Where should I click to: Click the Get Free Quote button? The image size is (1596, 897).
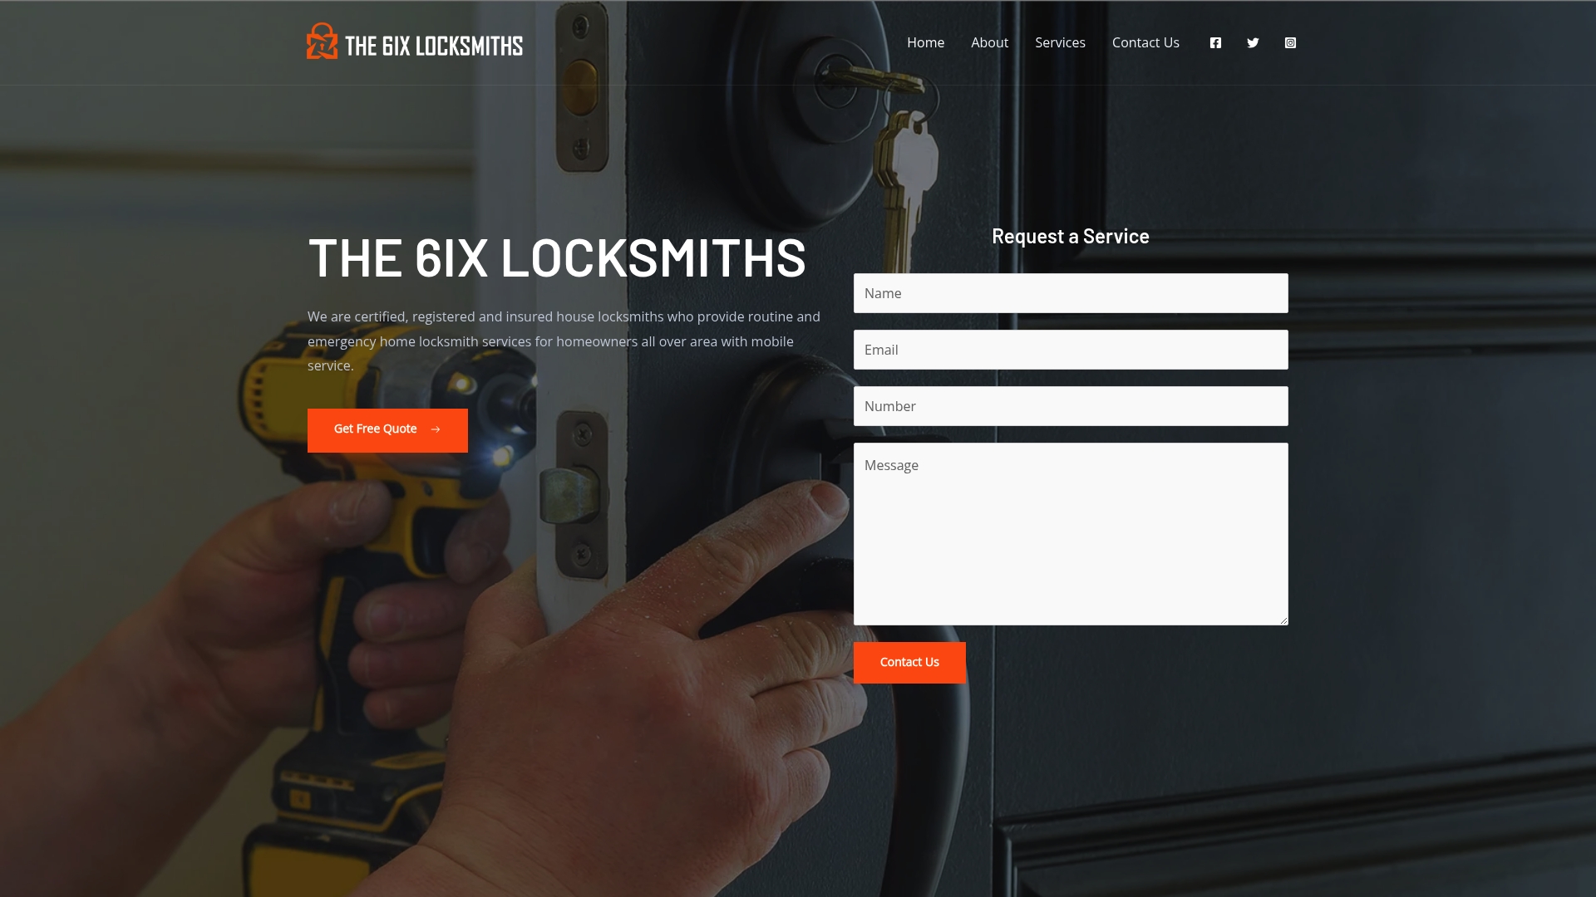point(387,429)
